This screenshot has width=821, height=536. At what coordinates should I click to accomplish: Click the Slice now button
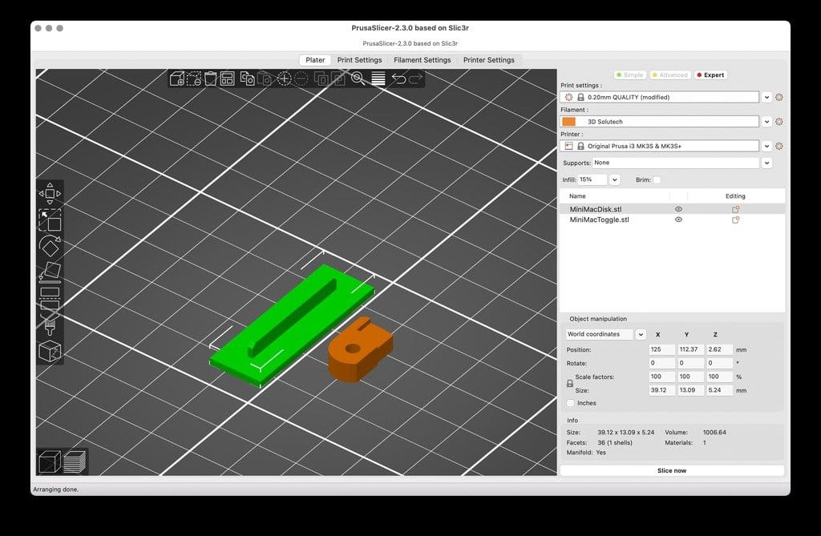(x=672, y=470)
